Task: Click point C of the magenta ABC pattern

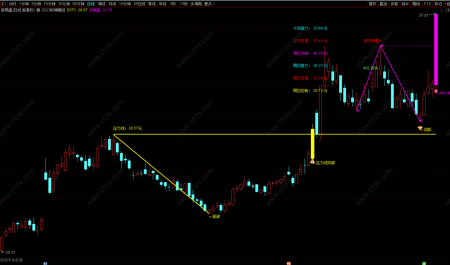Action: pos(422,121)
